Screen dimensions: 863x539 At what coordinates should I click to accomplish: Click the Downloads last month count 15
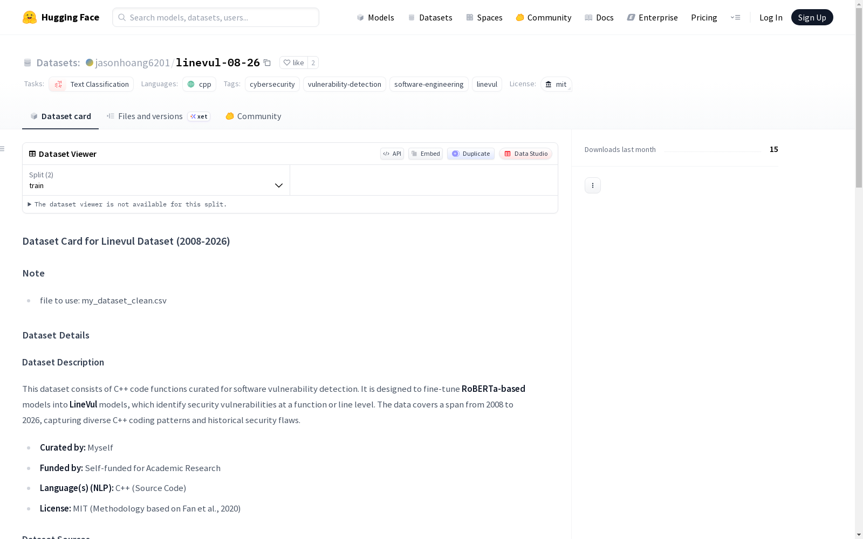click(x=774, y=149)
